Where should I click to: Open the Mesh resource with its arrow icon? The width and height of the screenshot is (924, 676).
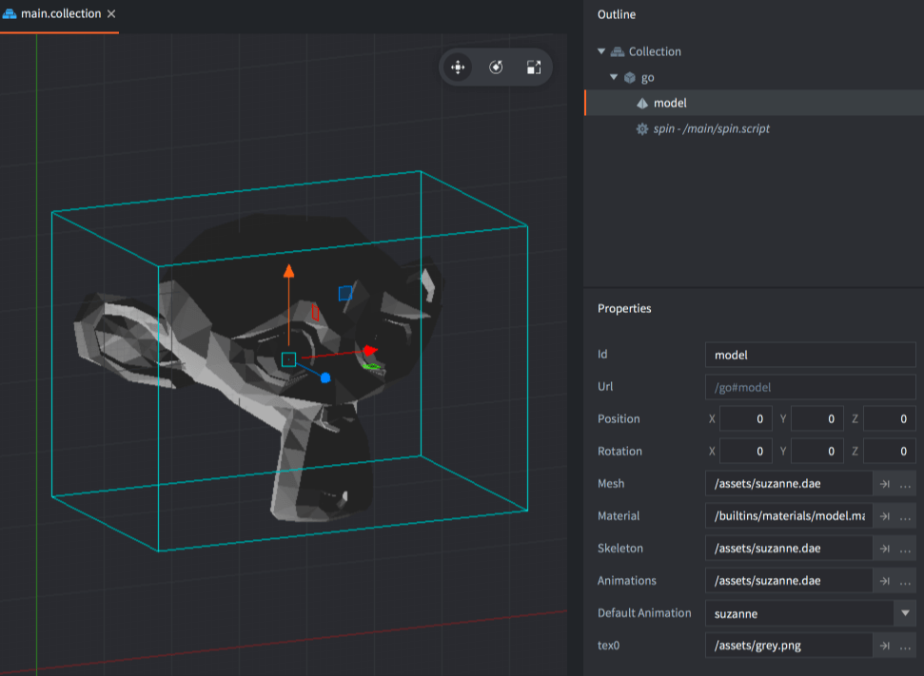click(x=884, y=484)
